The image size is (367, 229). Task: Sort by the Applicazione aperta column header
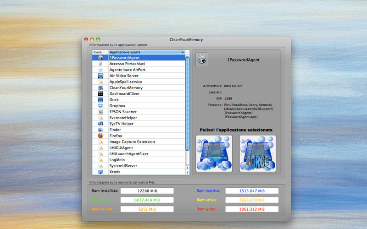pyautogui.click(x=147, y=52)
